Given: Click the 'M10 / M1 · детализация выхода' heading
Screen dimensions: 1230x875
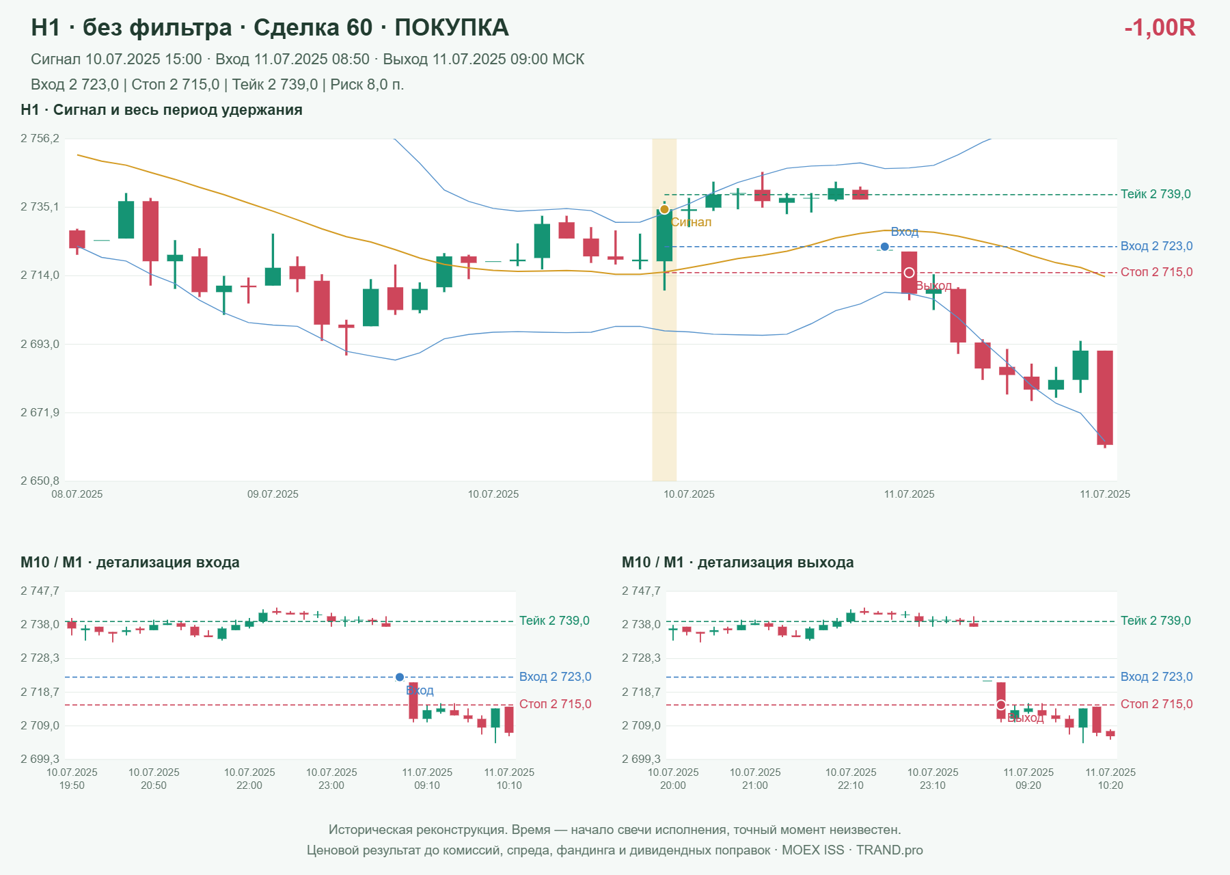Looking at the screenshot, I should click(738, 563).
